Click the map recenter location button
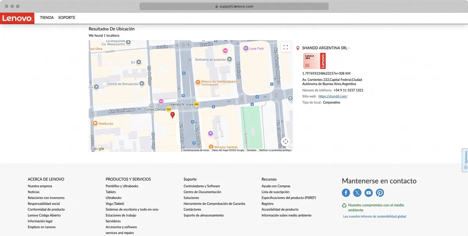Viewport: 468px width, 236px height. tap(286, 141)
